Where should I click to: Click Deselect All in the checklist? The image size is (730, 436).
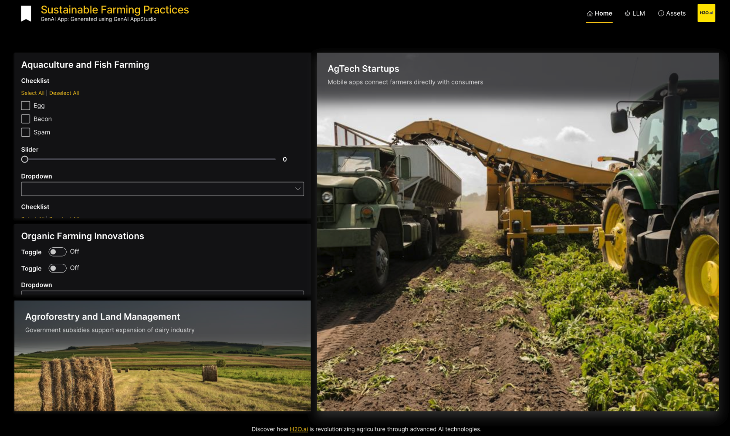coord(64,93)
